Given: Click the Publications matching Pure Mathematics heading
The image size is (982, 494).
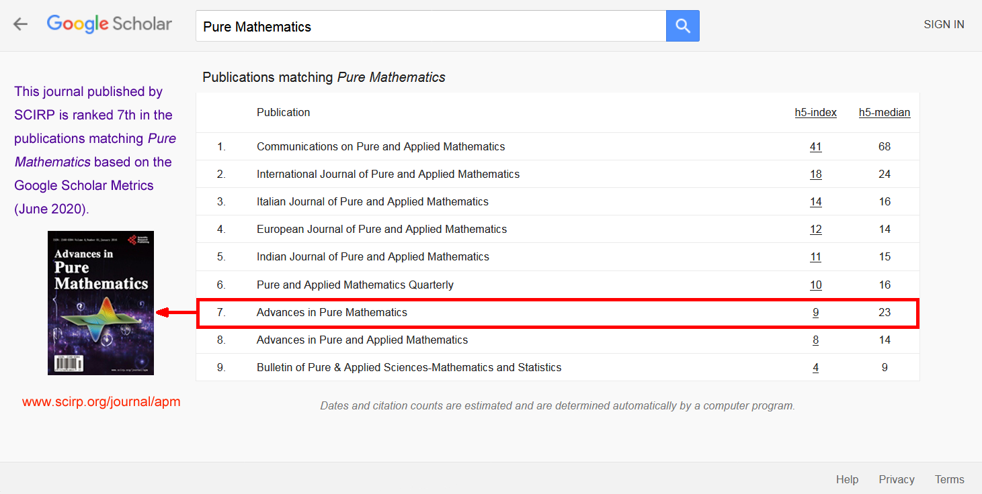Looking at the screenshot, I should click(324, 77).
